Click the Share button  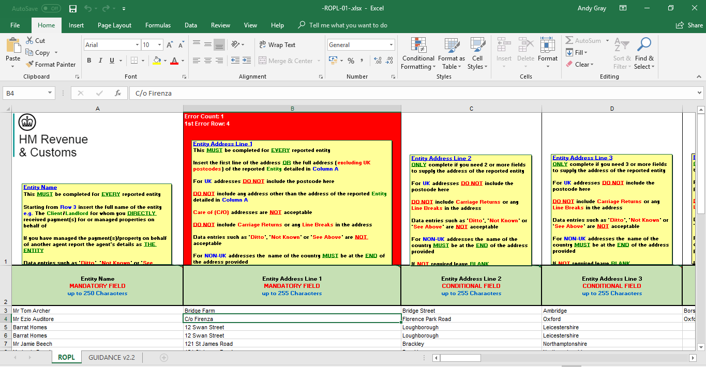click(689, 25)
